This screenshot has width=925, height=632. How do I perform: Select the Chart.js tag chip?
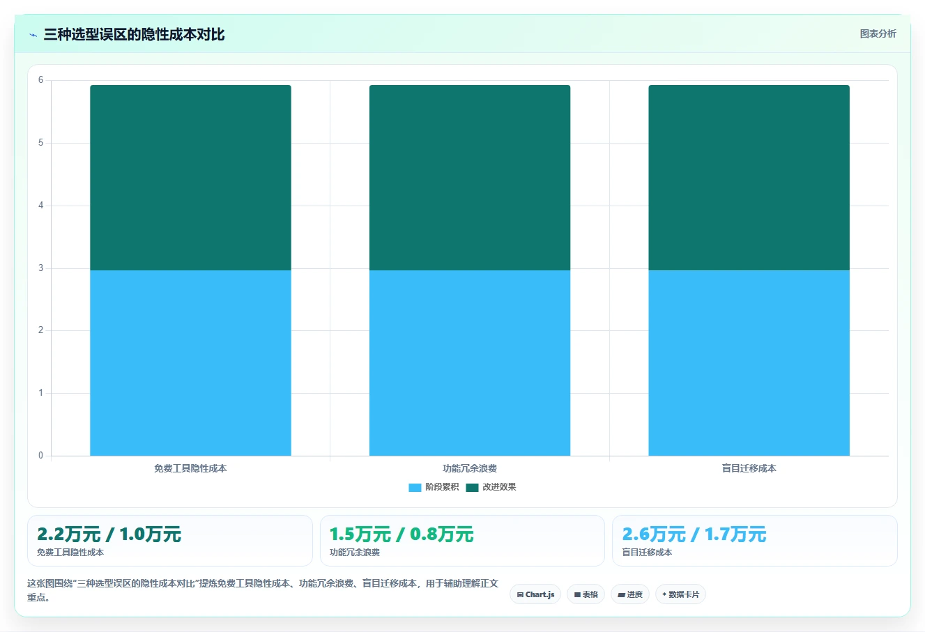(535, 594)
